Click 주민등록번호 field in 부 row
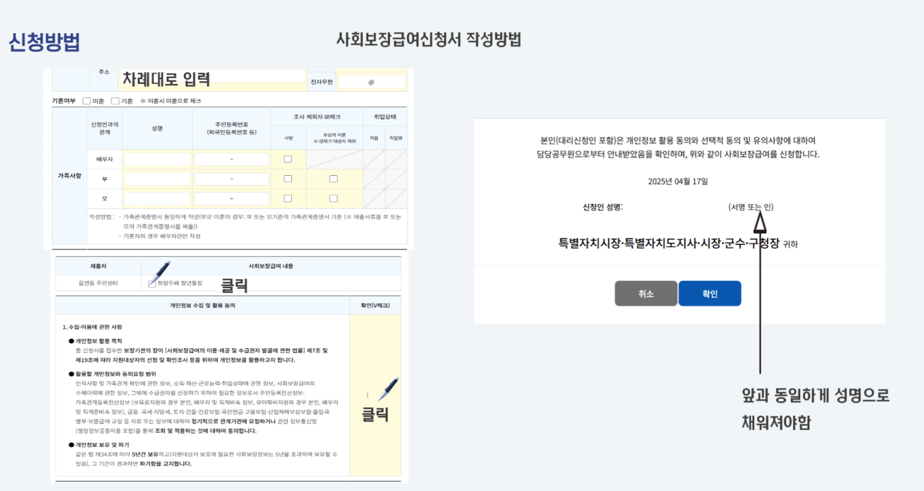 (x=231, y=178)
